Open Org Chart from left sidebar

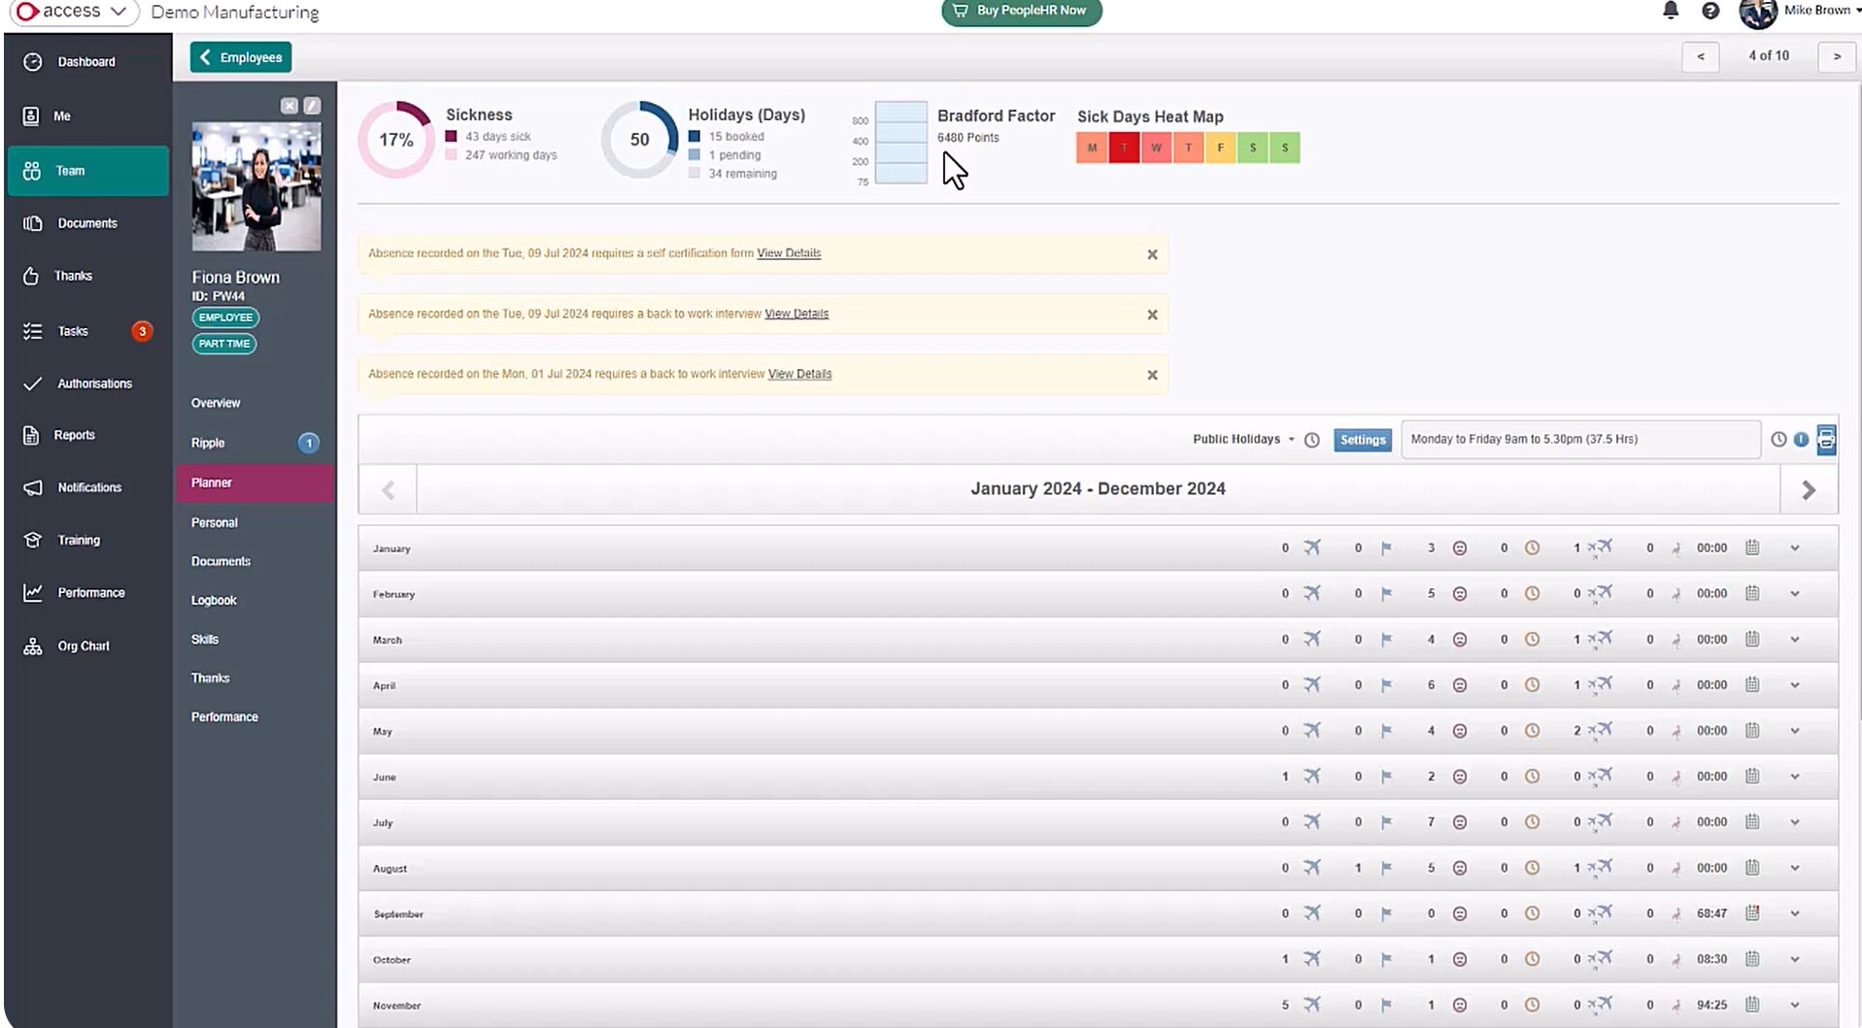coord(83,647)
